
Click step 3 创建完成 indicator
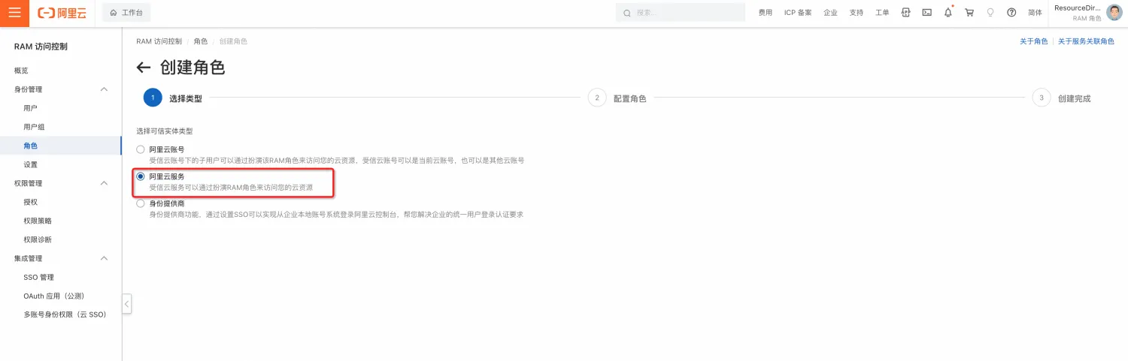tap(1041, 98)
